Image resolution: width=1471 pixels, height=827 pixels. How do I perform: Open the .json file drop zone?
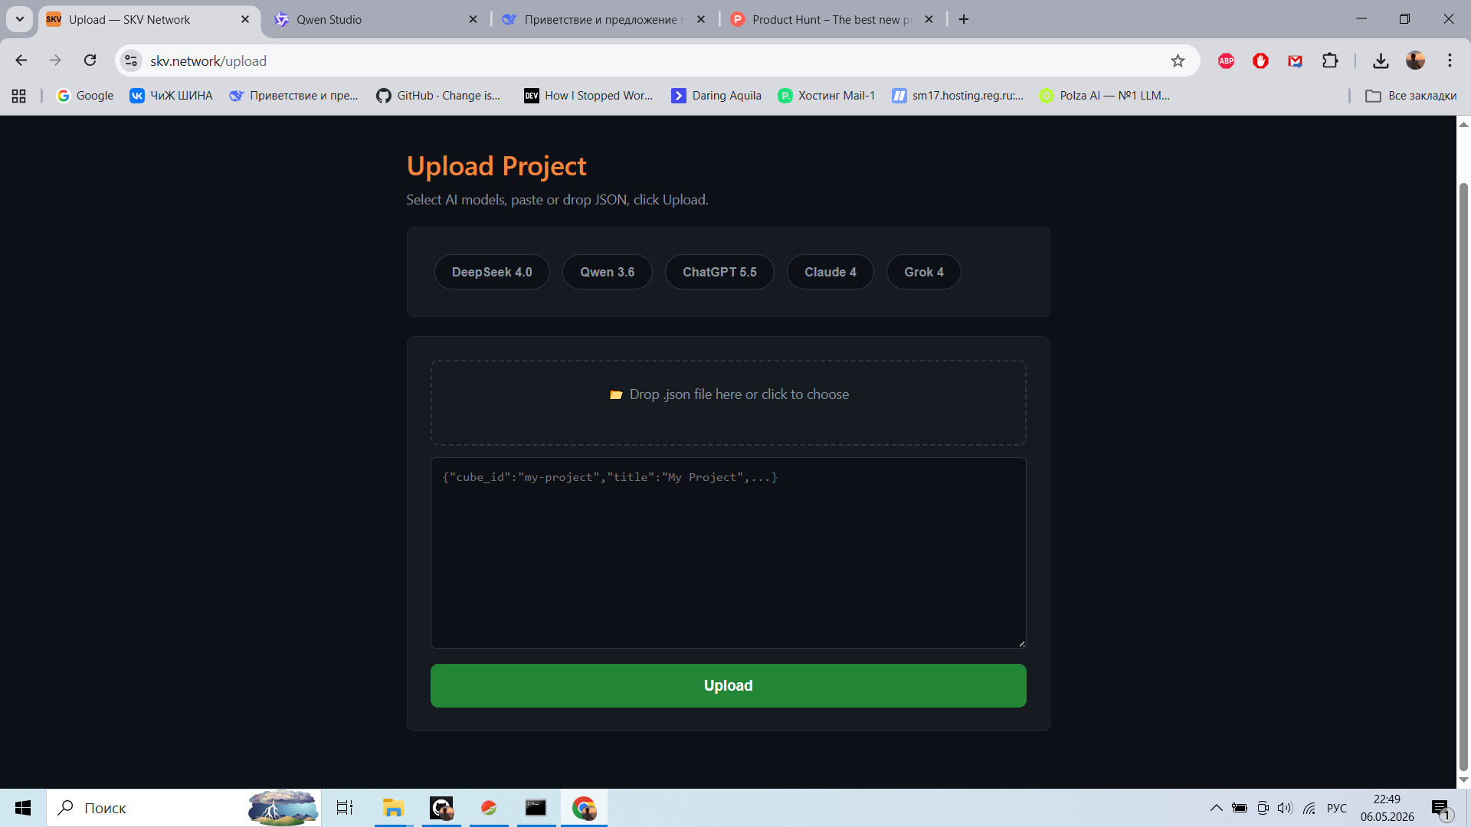click(728, 403)
